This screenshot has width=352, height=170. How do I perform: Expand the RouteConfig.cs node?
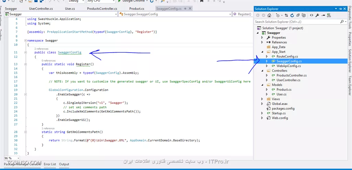(267, 56)
